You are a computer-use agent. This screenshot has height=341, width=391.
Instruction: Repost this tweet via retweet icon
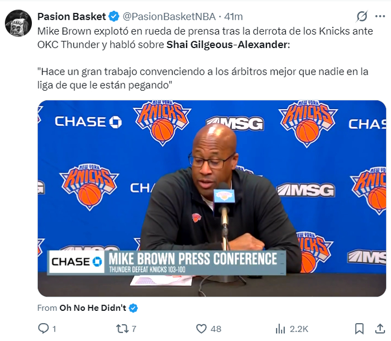click(122, 329)
